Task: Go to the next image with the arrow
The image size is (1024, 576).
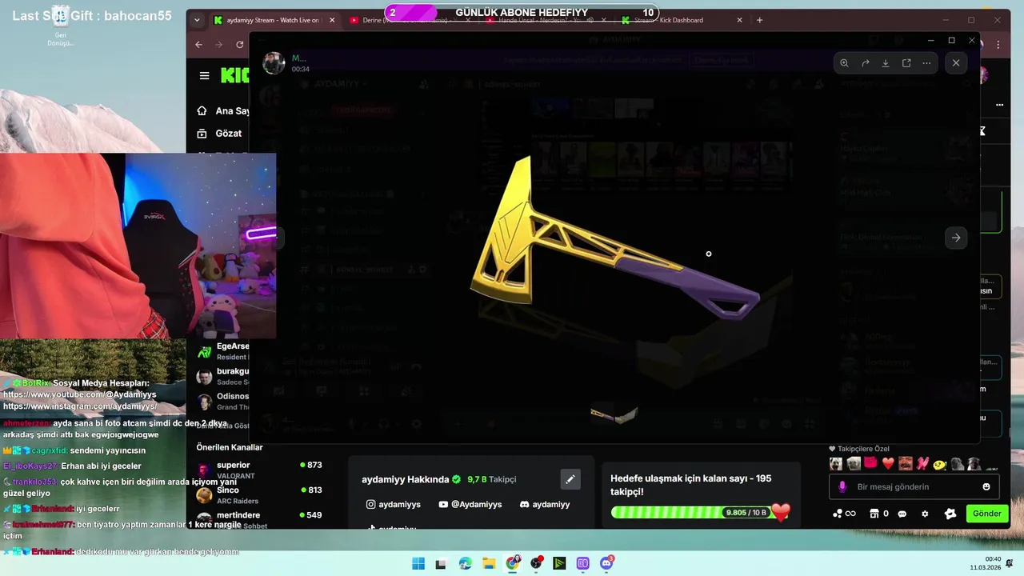Action: 956,238
